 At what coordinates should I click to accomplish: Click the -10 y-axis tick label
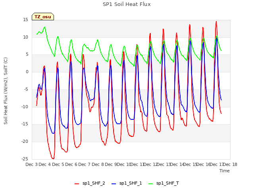click(x=25, y=107)
